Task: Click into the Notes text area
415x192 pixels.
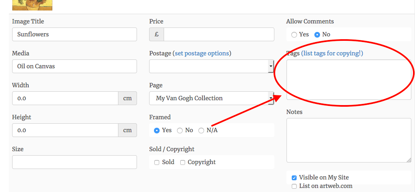Action: (x=348, y=140)
